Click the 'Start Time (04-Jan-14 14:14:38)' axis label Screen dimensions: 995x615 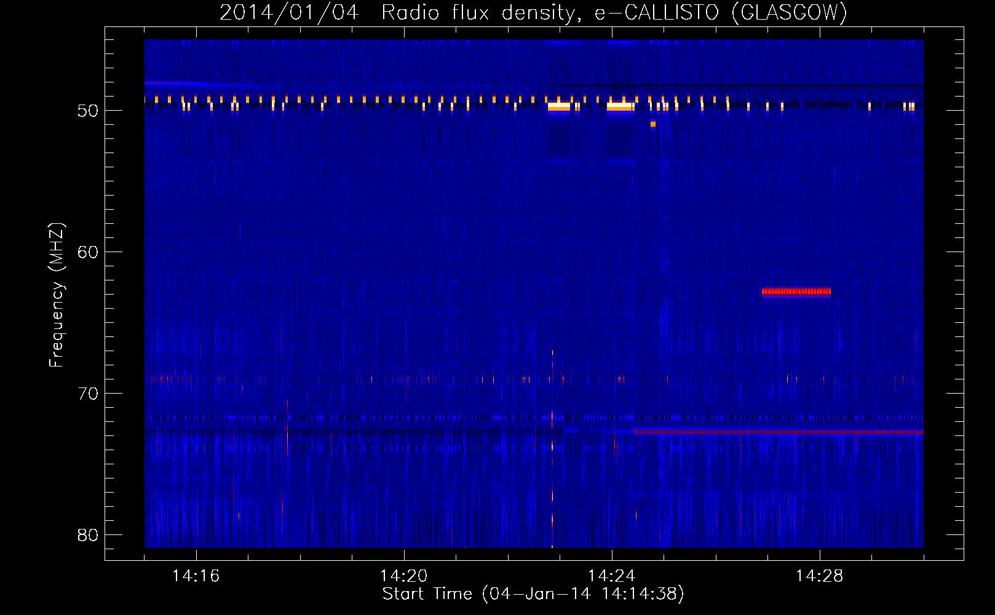[x=533, y=594]
